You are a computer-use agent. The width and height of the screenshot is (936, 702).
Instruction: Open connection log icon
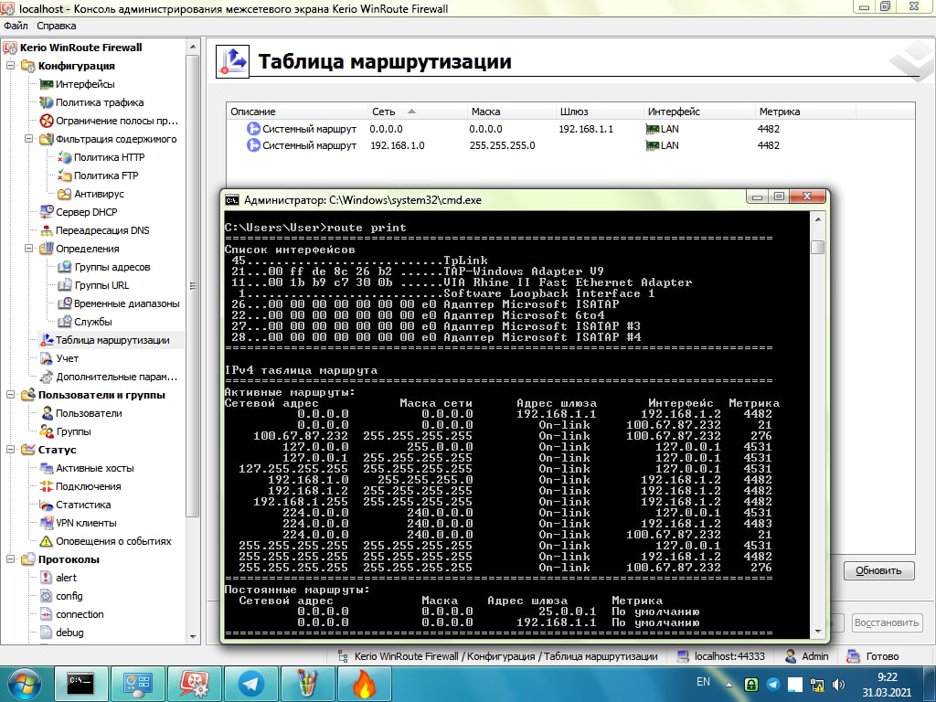[x=46, y=614]
